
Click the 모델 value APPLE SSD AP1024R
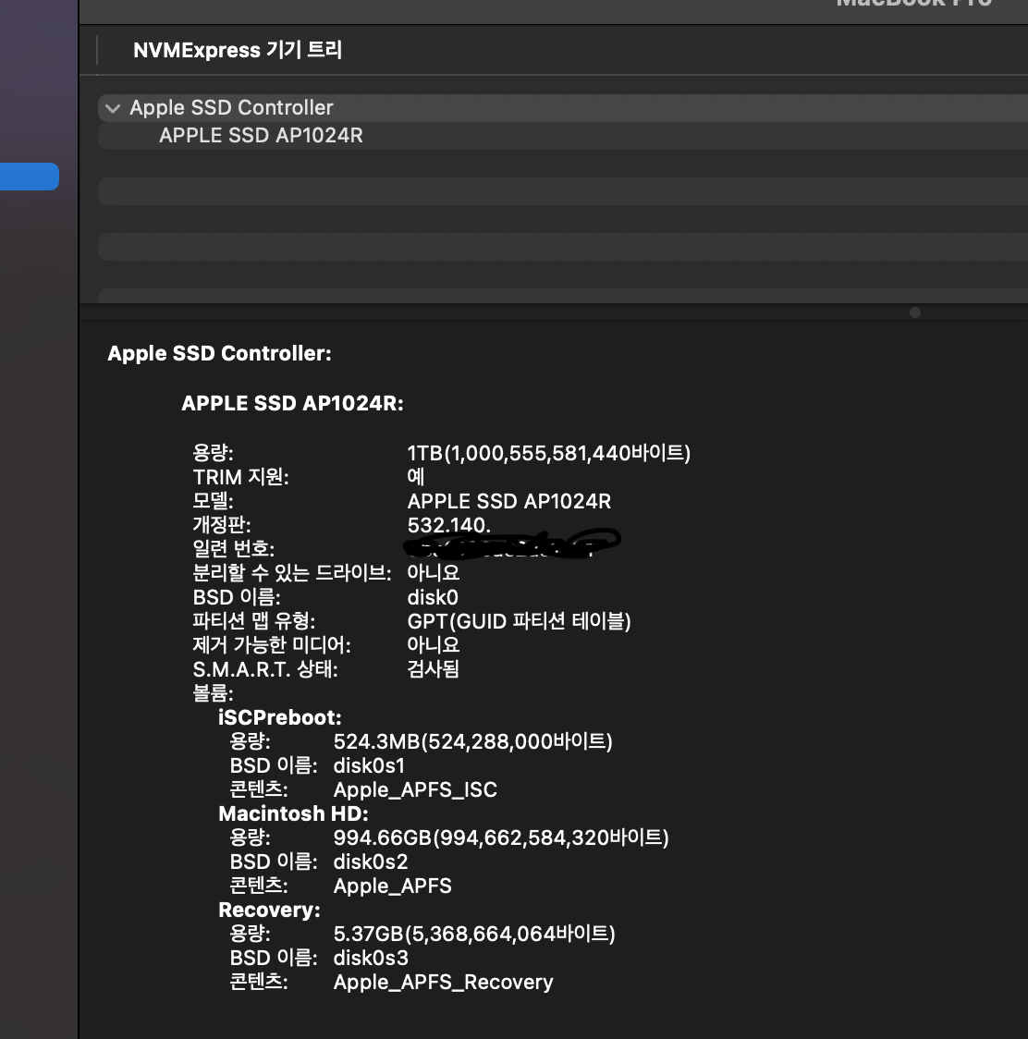point(509,501)
